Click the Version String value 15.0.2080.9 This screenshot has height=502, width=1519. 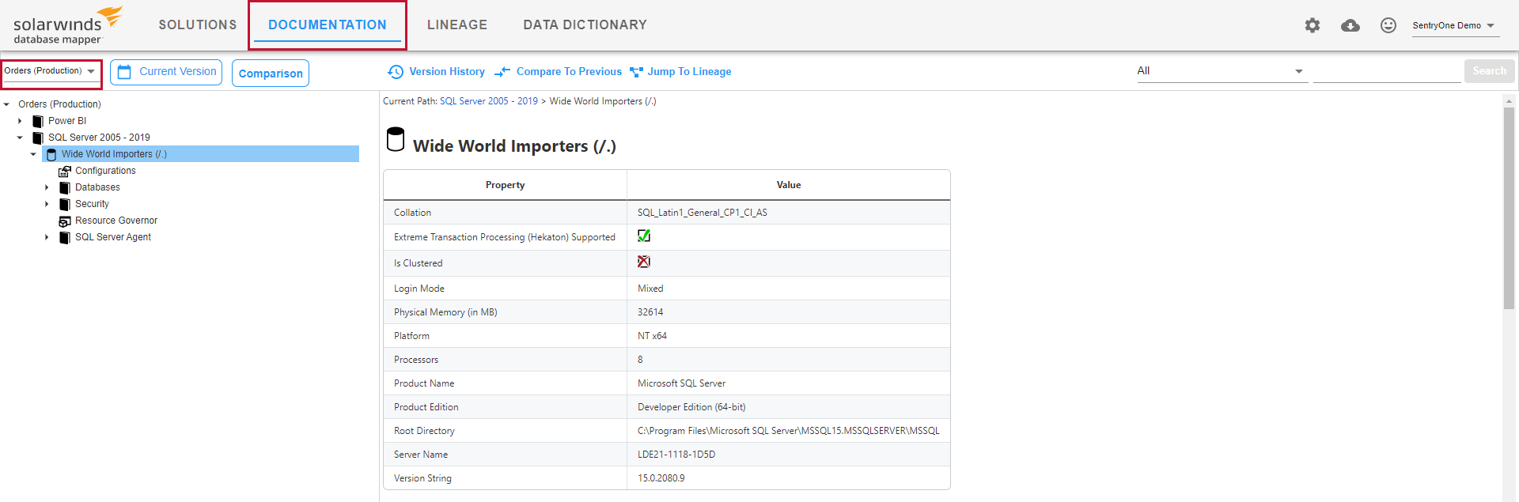[x=661, y=478]
